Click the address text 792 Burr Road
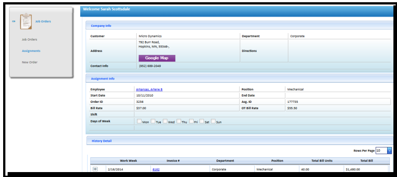Image resolution: width=397 pixels, height=177 pixels. point(149,42)
